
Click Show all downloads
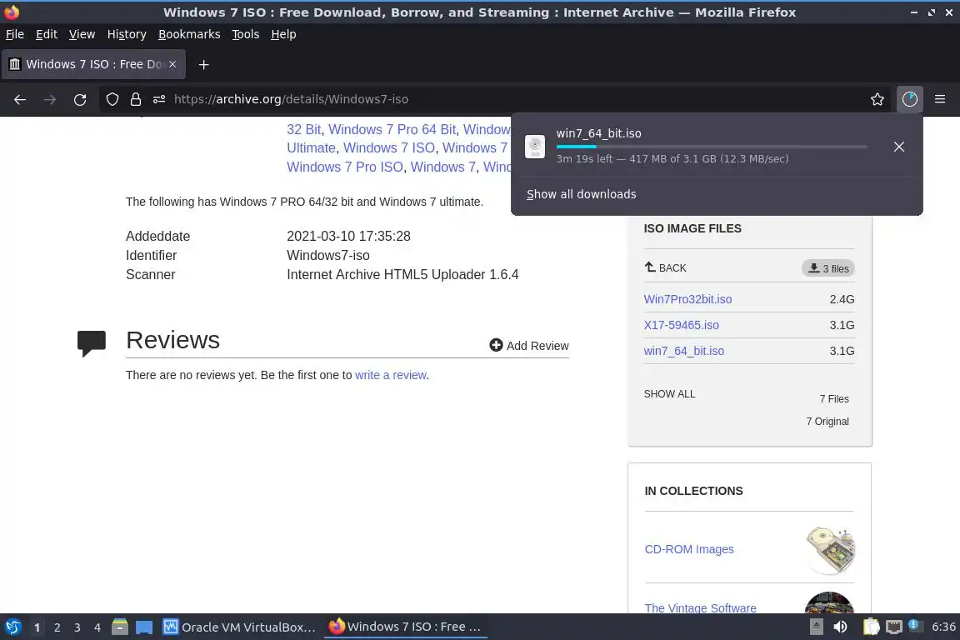[582, 194]
